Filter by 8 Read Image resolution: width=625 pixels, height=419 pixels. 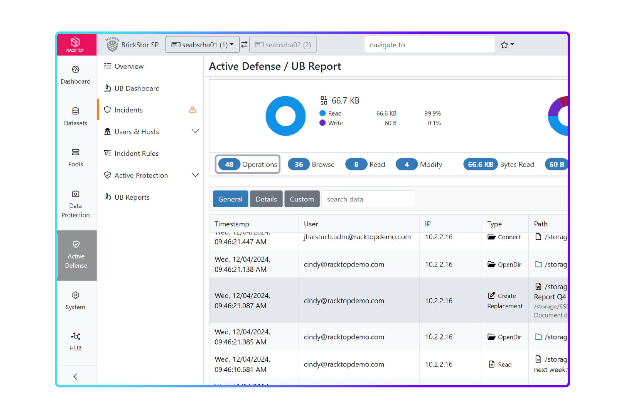tap(365, 164)
